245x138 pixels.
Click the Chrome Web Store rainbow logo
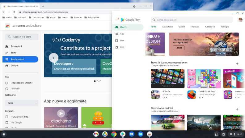coord(7,25)
